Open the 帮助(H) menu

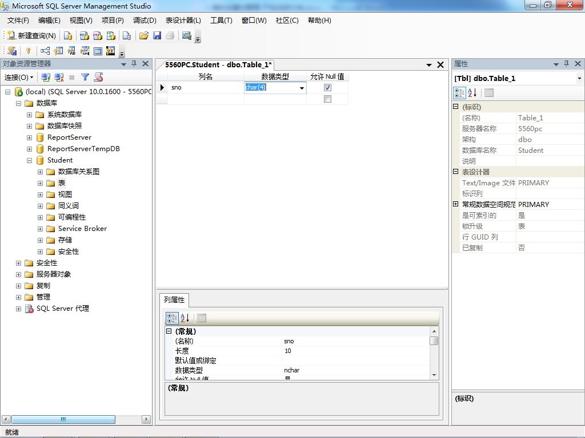tap(319, 21)
